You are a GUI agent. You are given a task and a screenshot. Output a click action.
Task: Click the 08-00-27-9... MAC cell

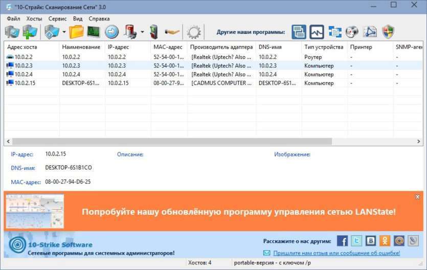[x=169, y=83]
